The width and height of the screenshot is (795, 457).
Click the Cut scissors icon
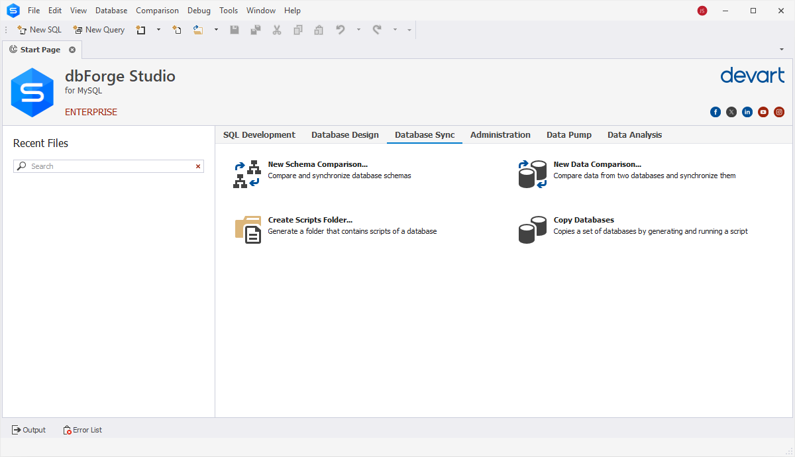(x=277, y=30)
